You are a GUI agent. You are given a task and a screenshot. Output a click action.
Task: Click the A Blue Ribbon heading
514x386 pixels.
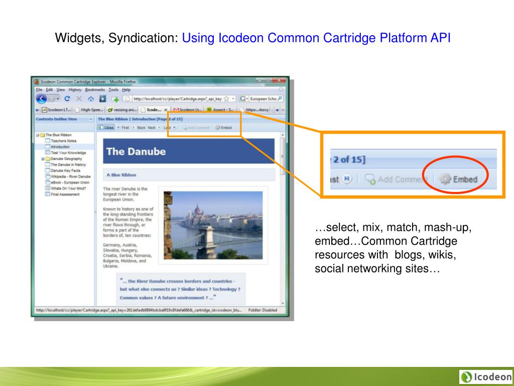(121, 175)
